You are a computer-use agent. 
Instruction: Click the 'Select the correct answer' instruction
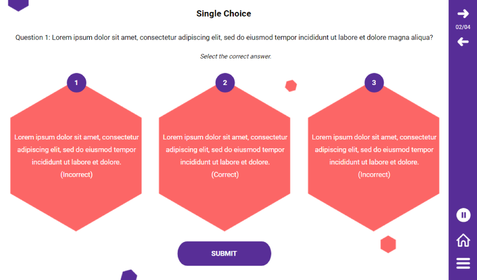(235, 57)
